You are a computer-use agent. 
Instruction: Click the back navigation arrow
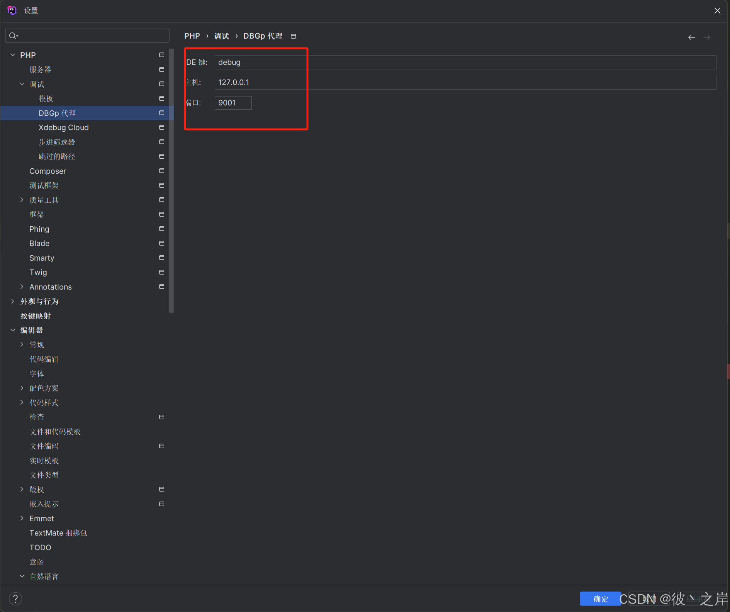point(691,37)
